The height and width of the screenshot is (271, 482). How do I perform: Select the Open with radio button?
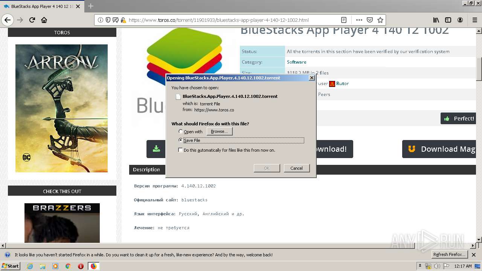point(181,131)
